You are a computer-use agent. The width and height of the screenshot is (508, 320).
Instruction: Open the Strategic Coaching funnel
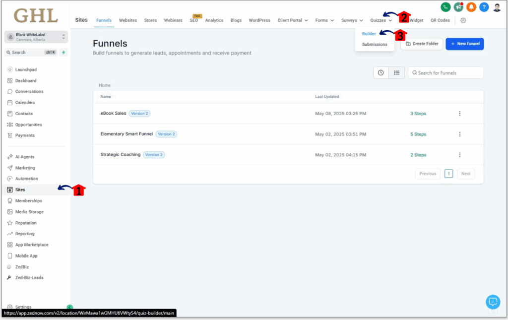pos(120,154)
